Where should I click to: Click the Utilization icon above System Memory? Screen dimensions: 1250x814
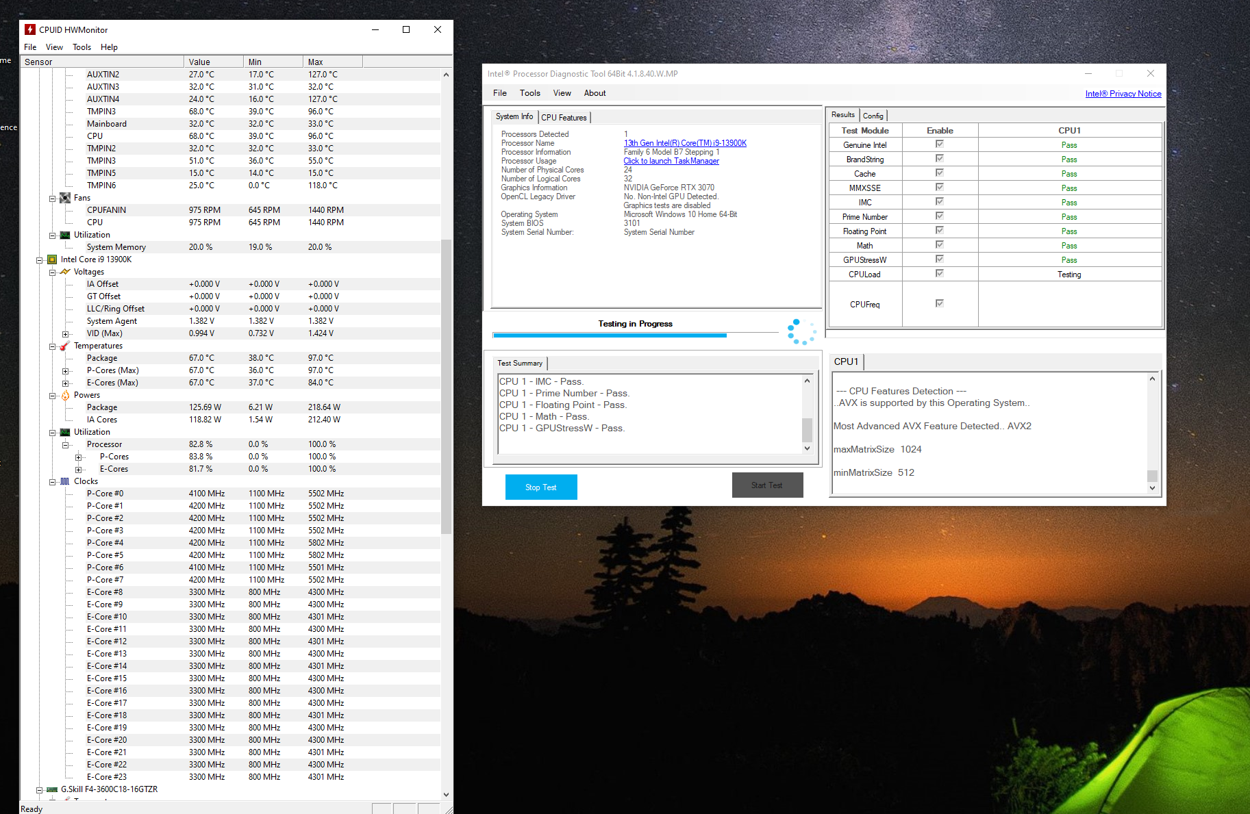65,235
